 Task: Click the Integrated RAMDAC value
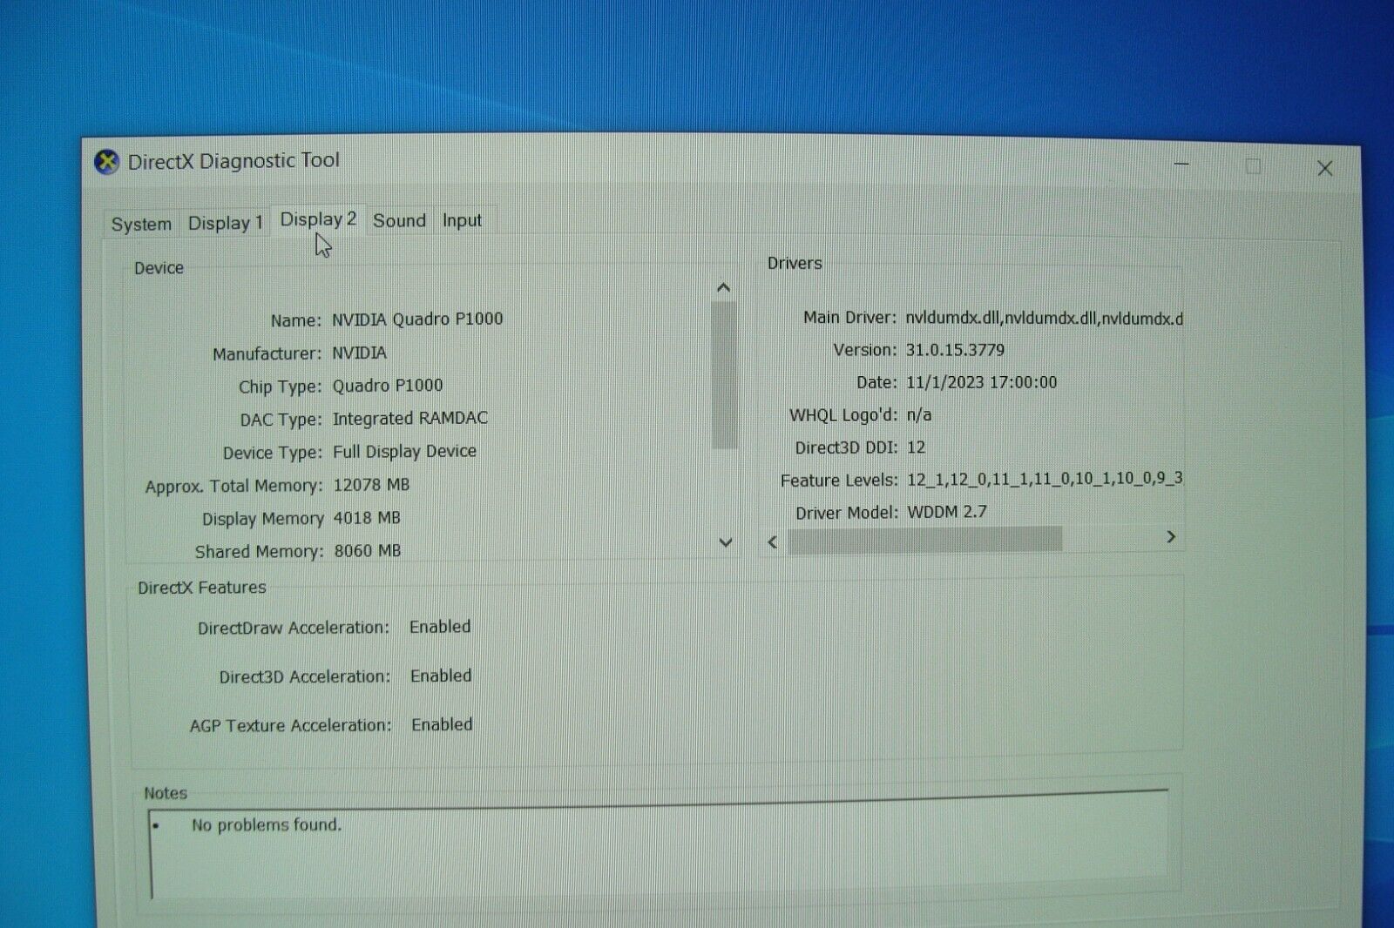[410, 418]
